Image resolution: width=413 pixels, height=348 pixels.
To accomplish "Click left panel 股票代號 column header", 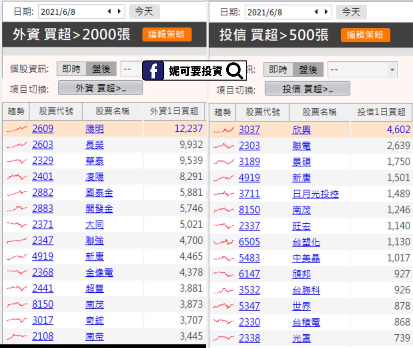I will (56, 111).
